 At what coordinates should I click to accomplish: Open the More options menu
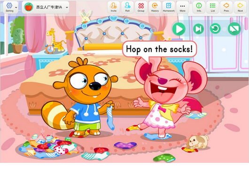[x=182, y=8]
